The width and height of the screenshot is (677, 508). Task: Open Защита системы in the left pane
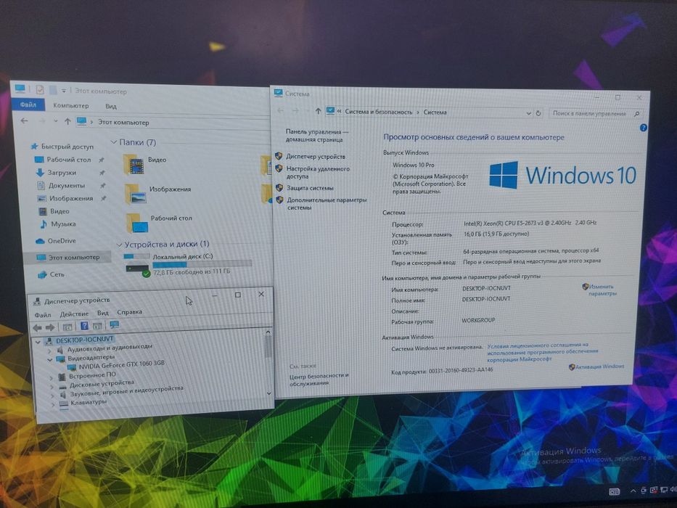click(310, 188)
